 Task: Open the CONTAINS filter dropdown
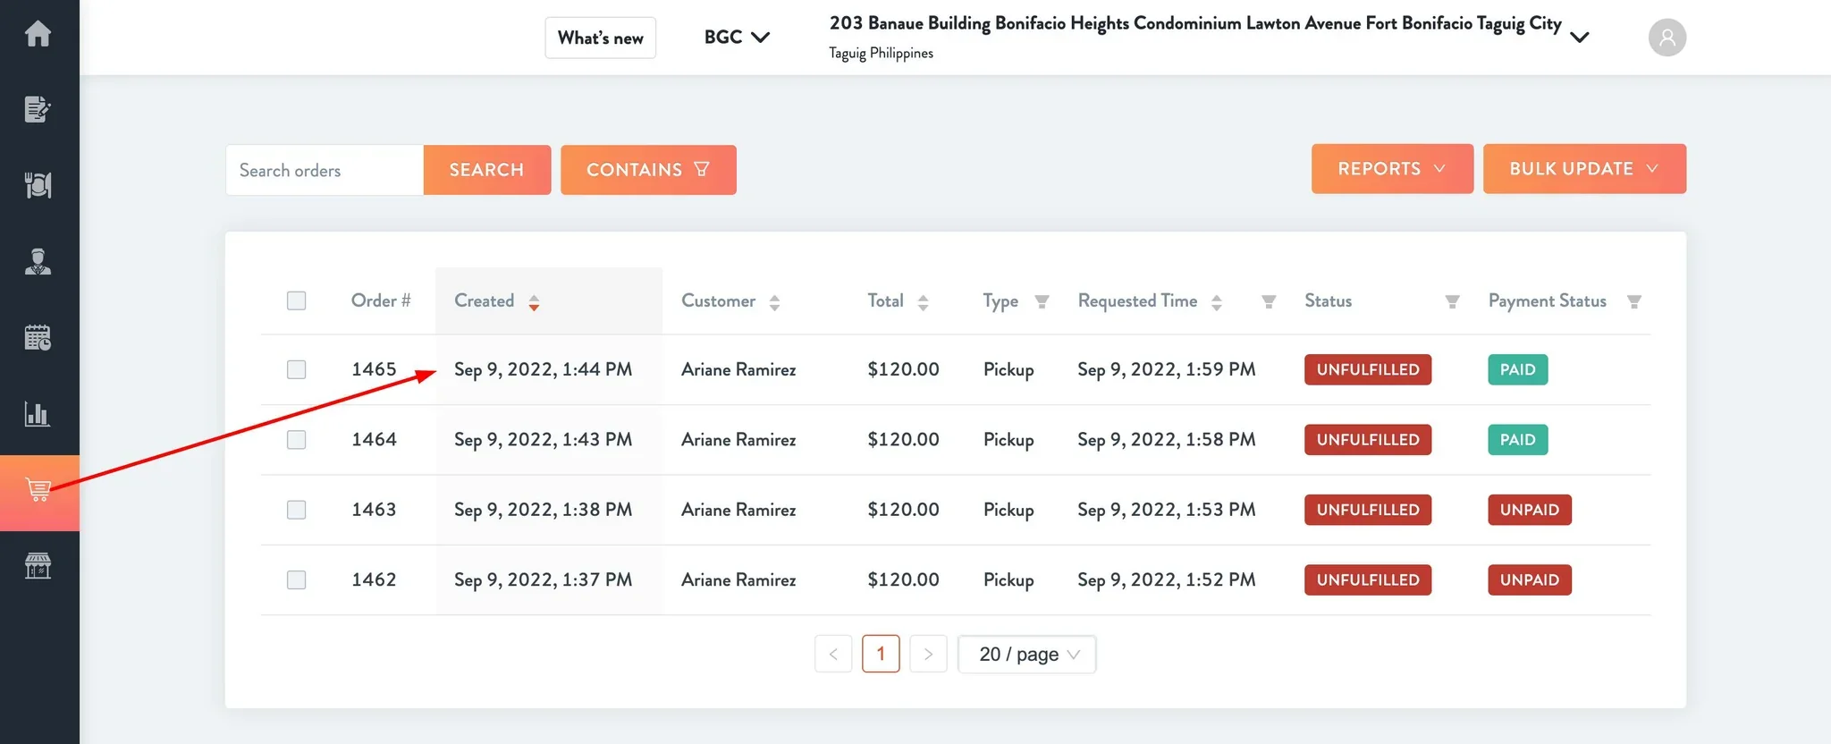pyautogui.click(x=648, y=170)
